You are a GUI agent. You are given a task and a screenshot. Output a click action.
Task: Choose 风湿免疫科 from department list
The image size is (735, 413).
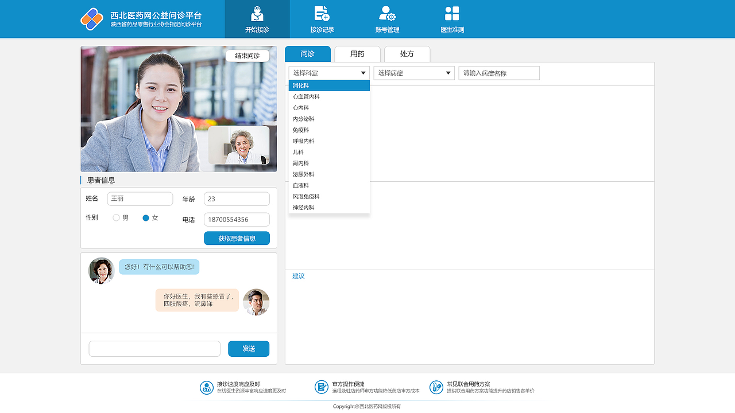pos(329,197)
